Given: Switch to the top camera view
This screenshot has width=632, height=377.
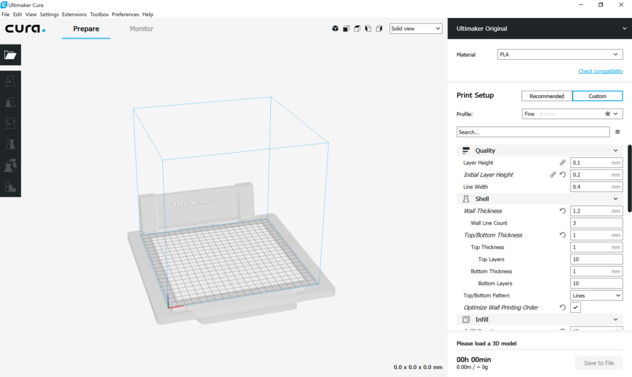Looking at the screenshot, I should [x=357, y=28].
